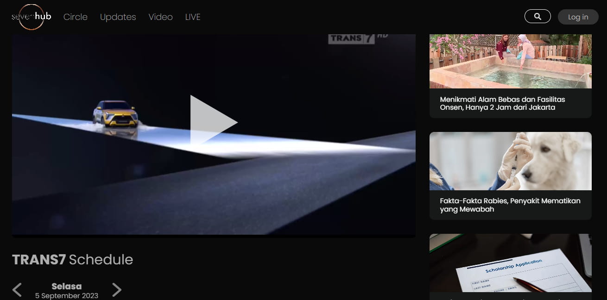607x300 pixels.
Task: Click the Log in button
Action: point(578,17)
